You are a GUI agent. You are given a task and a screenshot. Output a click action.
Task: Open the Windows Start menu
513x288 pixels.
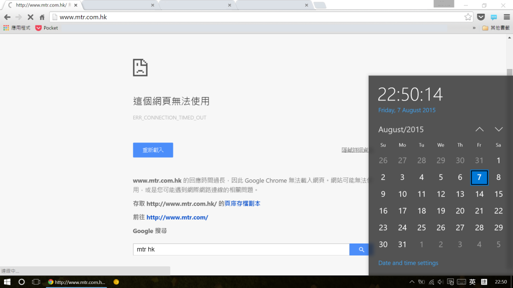pos(7,282)
